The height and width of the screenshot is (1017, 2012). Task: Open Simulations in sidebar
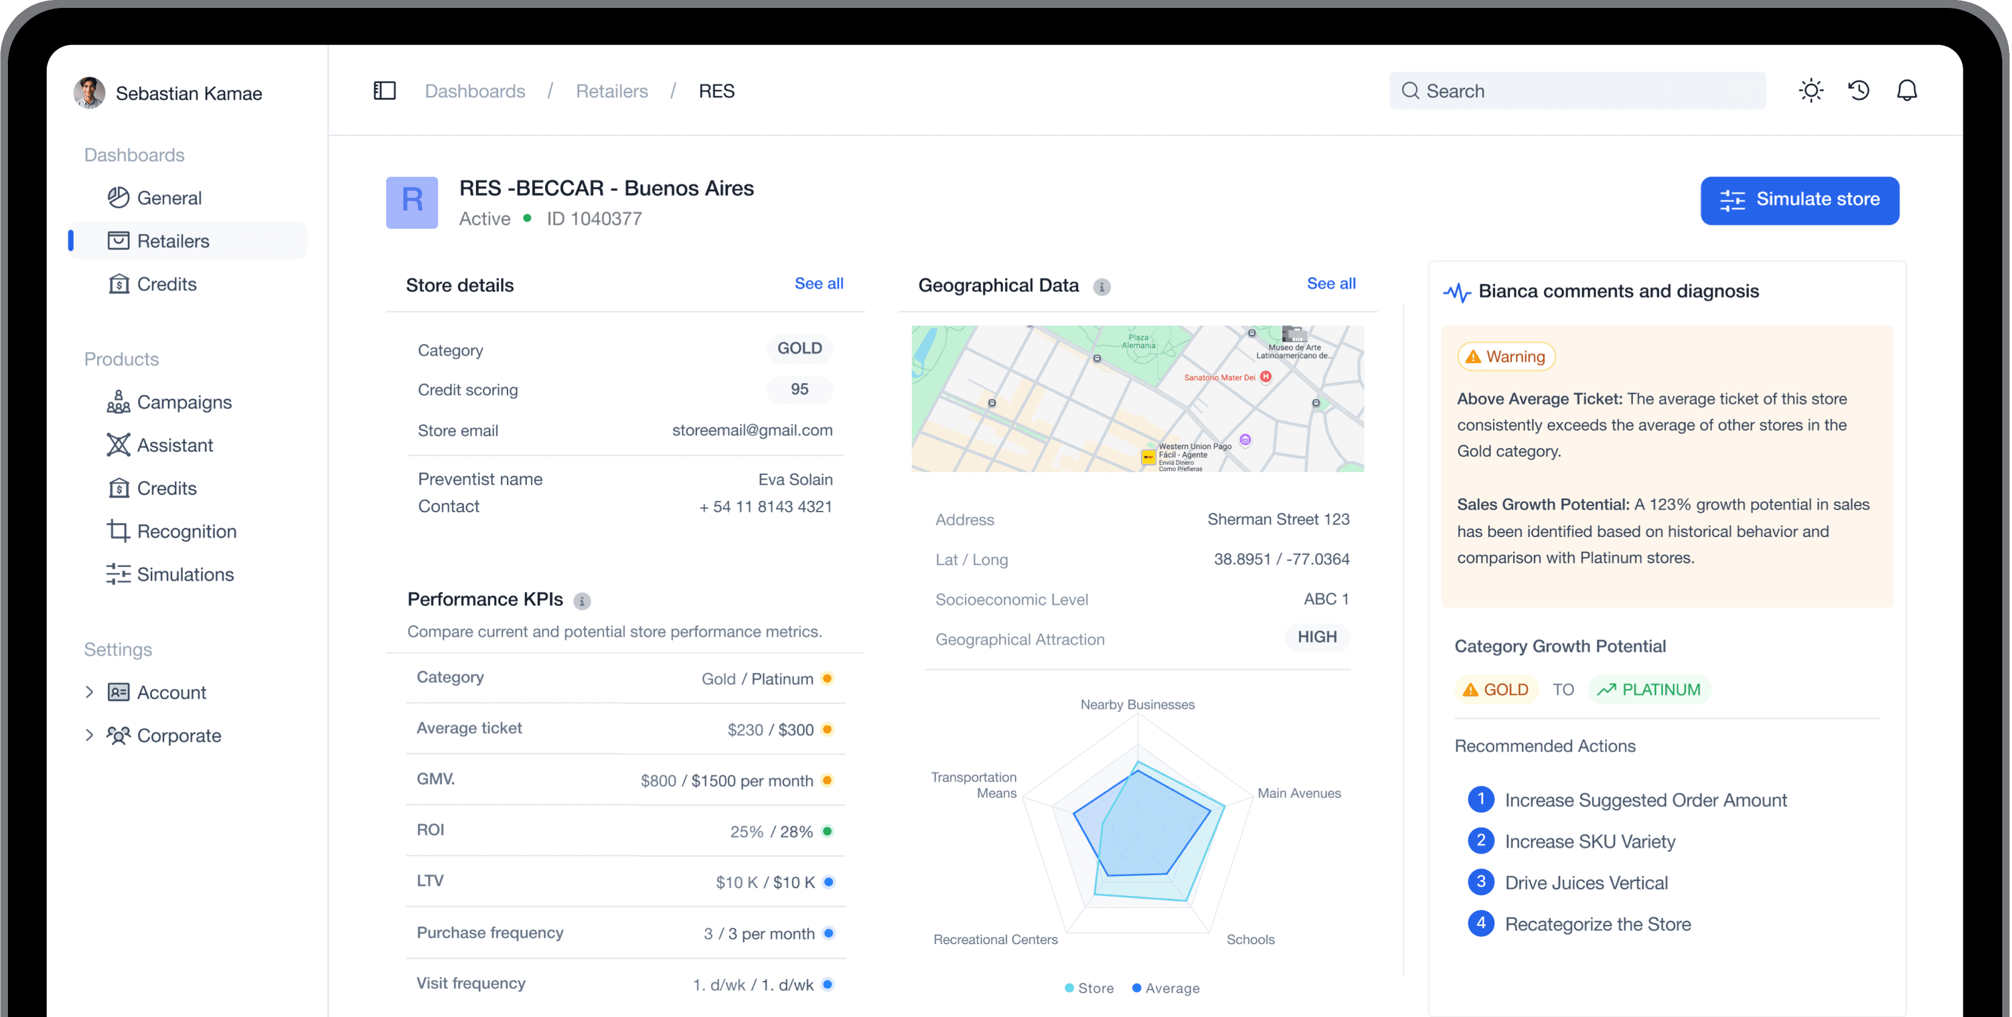tap(185, 574)
